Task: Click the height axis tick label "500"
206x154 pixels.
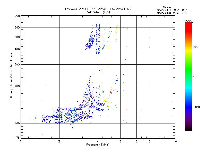Action: tap(17, 37)
